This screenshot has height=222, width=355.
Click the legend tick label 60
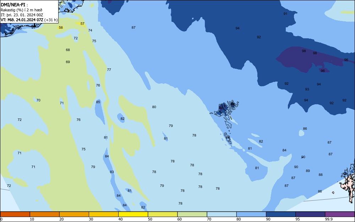click(180, 219)
